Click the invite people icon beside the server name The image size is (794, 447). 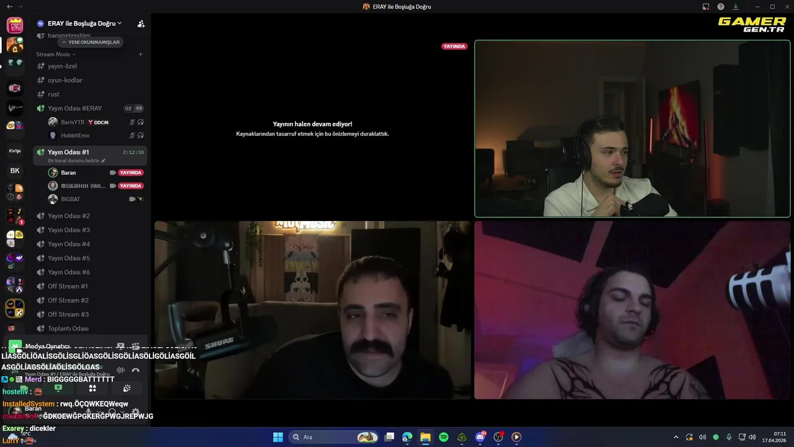tap(141, 24)
